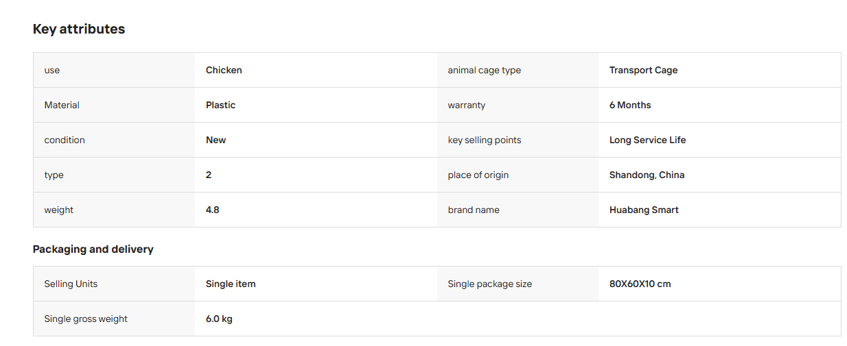Click the '6 Months' warranty value
The height and width of the screenshot is (346, 847).
click(x=630, y=105)
